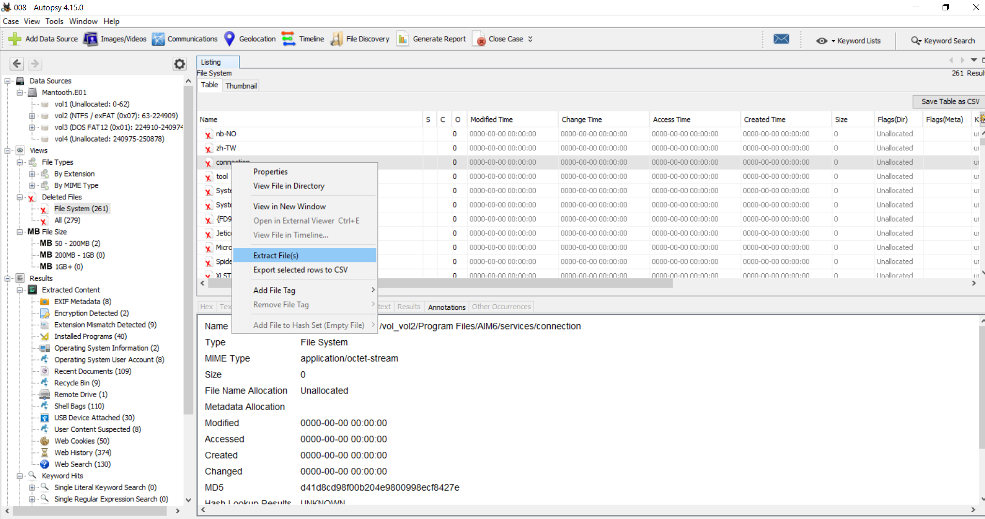Collapse the Data Sources tree node
This screenshot has width=985, height=519.
[x=8, y=81]
